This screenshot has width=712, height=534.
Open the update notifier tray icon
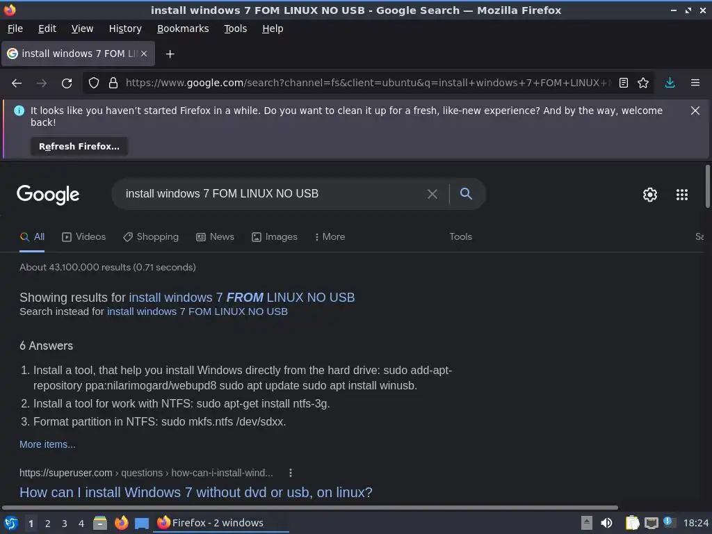click(x=669, y=522)
